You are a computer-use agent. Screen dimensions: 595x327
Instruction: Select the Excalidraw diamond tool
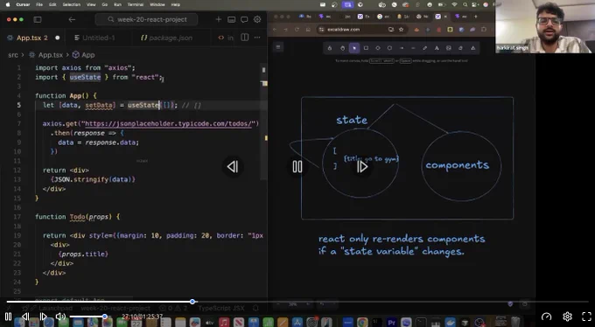[378, 48]
